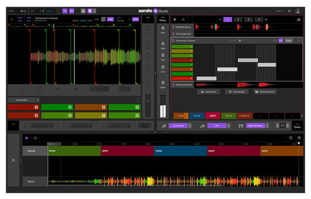Screen dimensions: 311x199
Task: Open the LPF effect dropdown
Action: [229, 126]
